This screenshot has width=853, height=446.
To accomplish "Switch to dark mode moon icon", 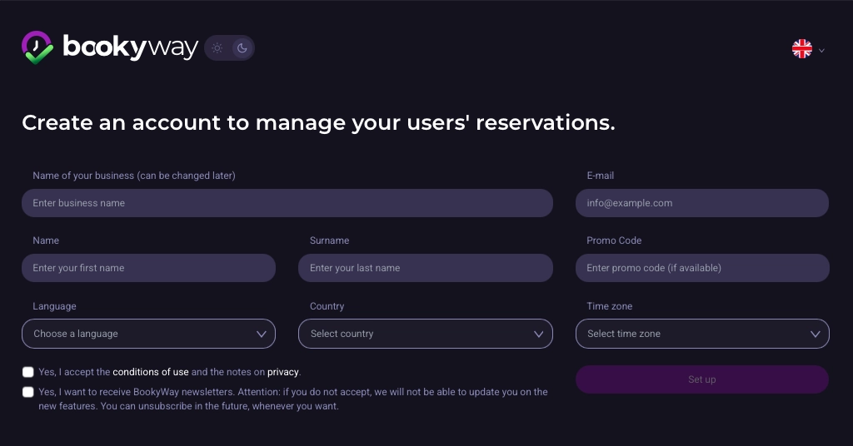I will [x=242, y=48].
